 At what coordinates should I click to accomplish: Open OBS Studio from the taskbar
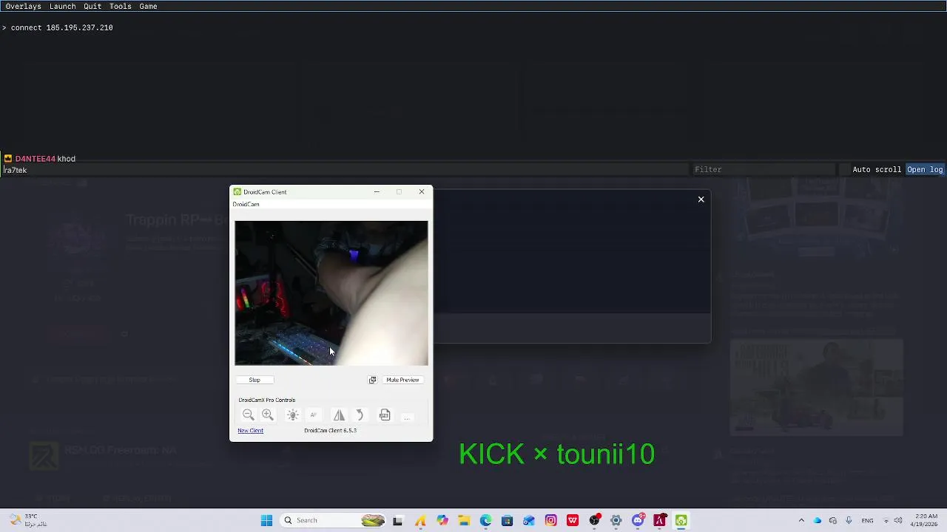(594, 521)
